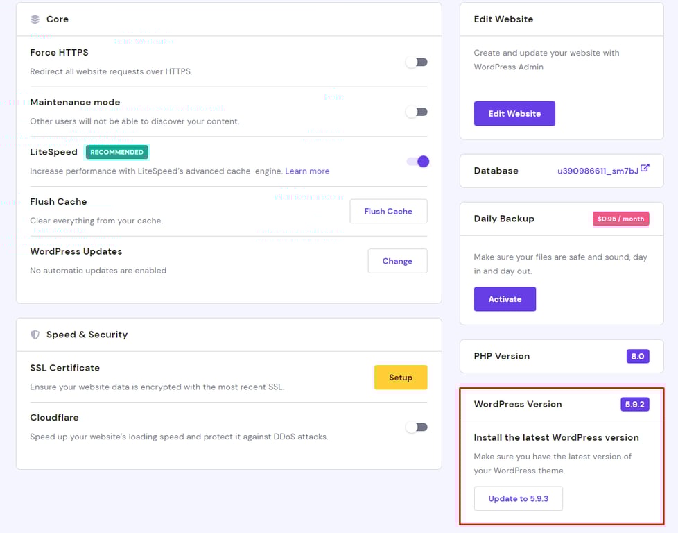Activate Daily Backup
The image size is (678, 533).
click(505, 298)
